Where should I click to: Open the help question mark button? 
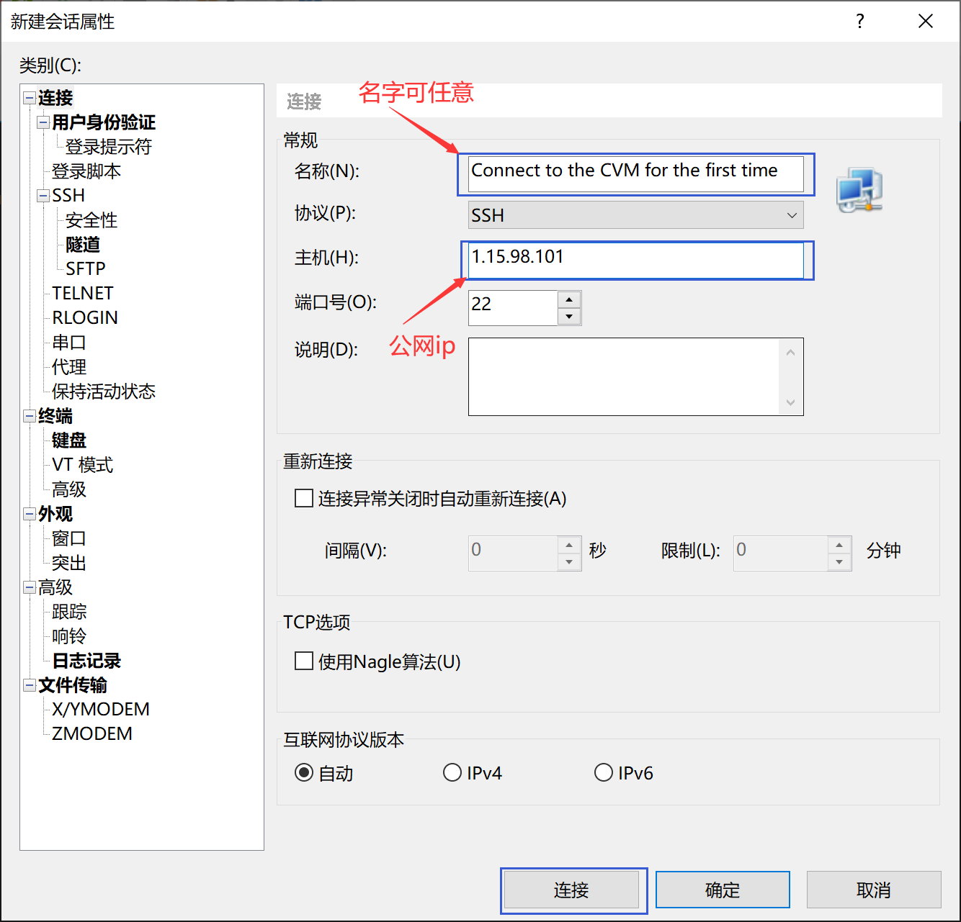click(860, 21)
